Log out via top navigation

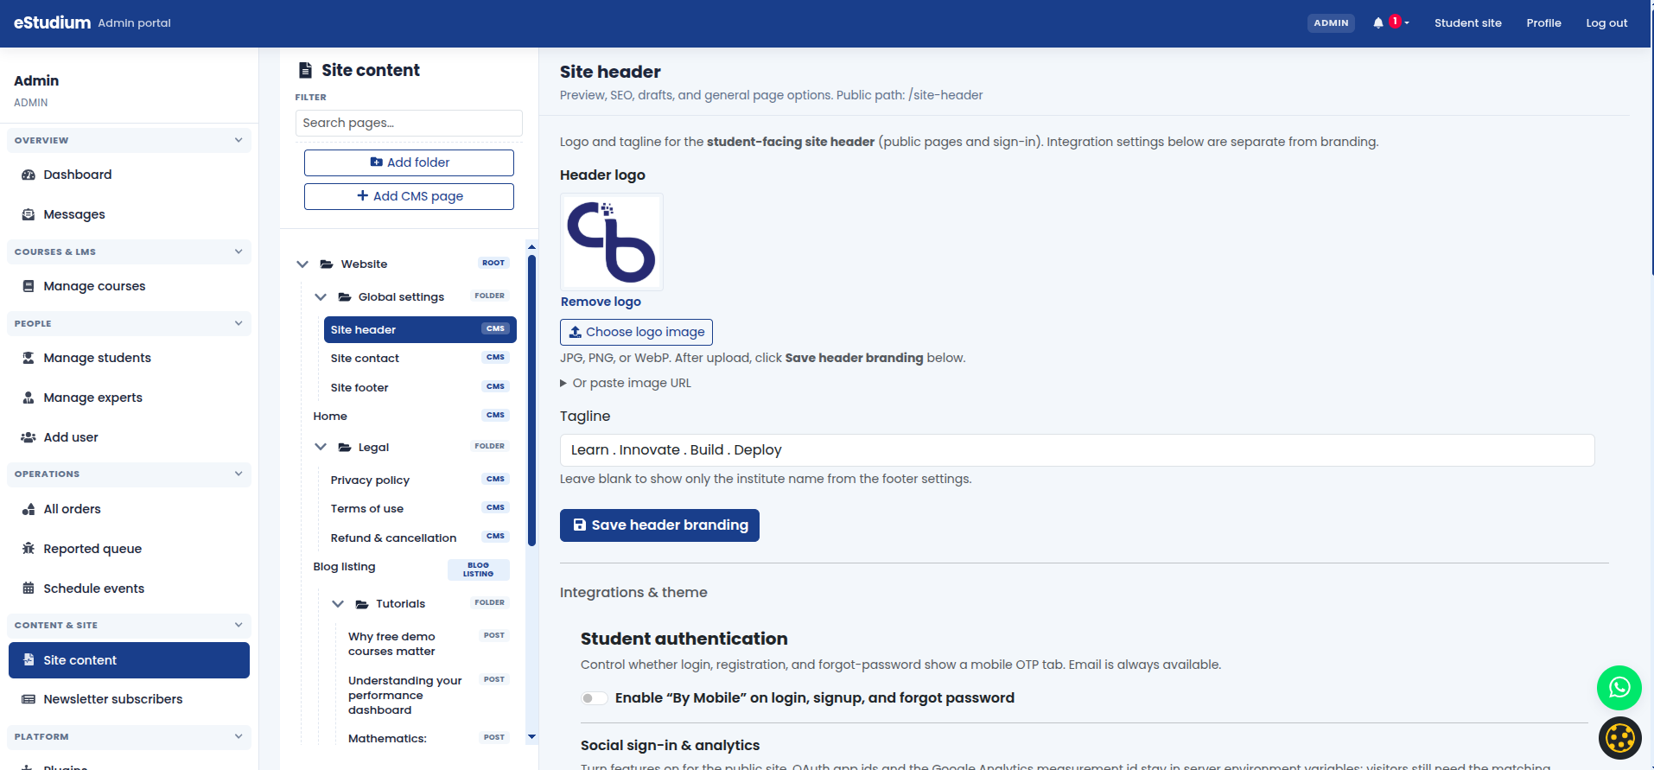coord(1606,23)
